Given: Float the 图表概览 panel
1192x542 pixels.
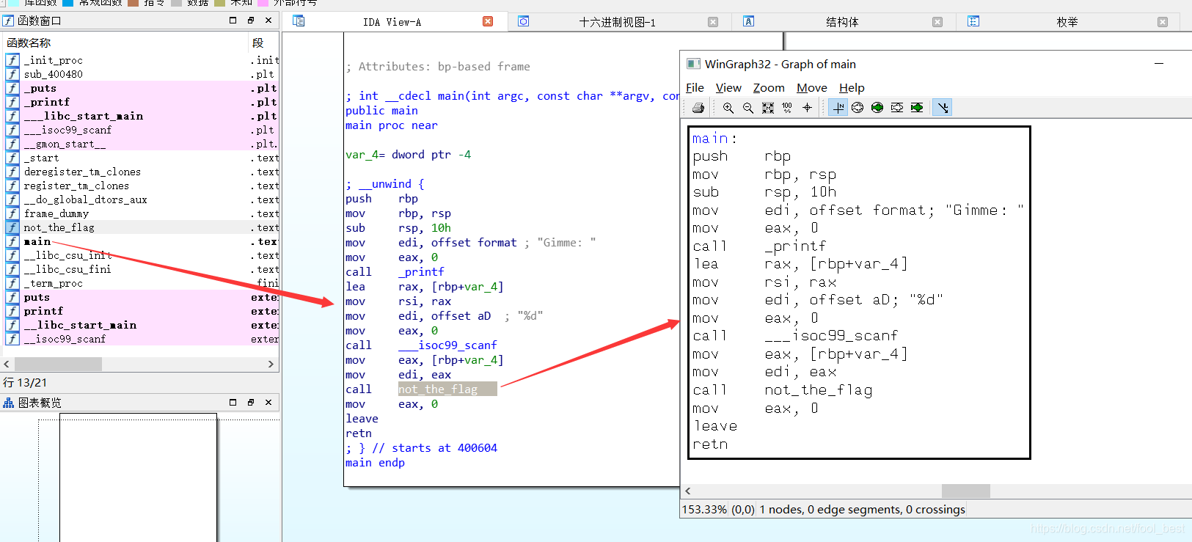Looking at the screenshot, I should (x=251, y=403).
